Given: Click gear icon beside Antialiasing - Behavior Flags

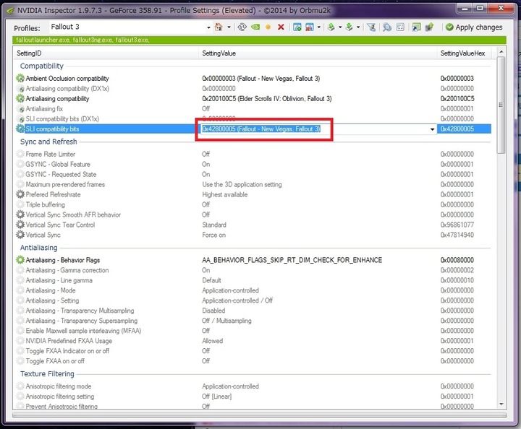Looking at the screenshot, I should coord(20,260).
